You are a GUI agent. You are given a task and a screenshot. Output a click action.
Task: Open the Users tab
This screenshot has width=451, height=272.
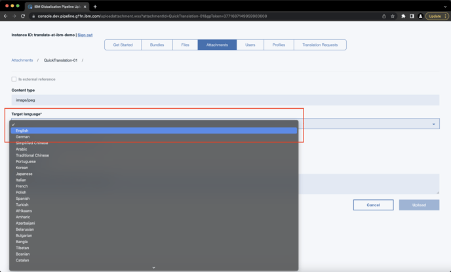(250, 45)
